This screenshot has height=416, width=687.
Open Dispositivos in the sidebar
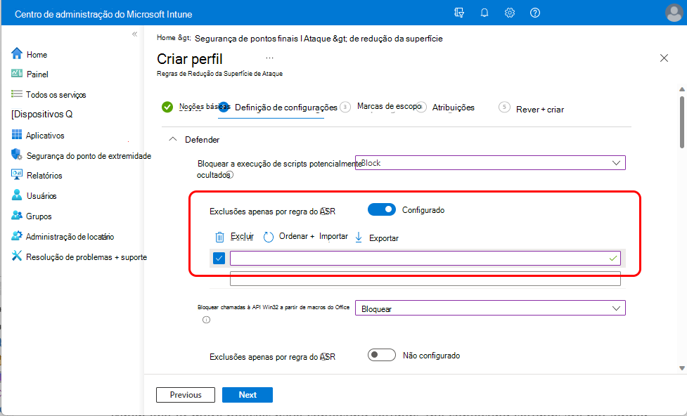tap(42, 115)
